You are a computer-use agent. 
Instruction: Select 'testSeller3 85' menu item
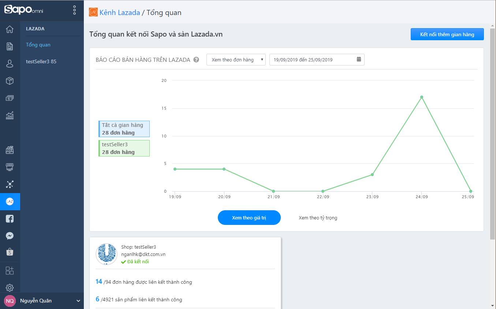(41, 61)
